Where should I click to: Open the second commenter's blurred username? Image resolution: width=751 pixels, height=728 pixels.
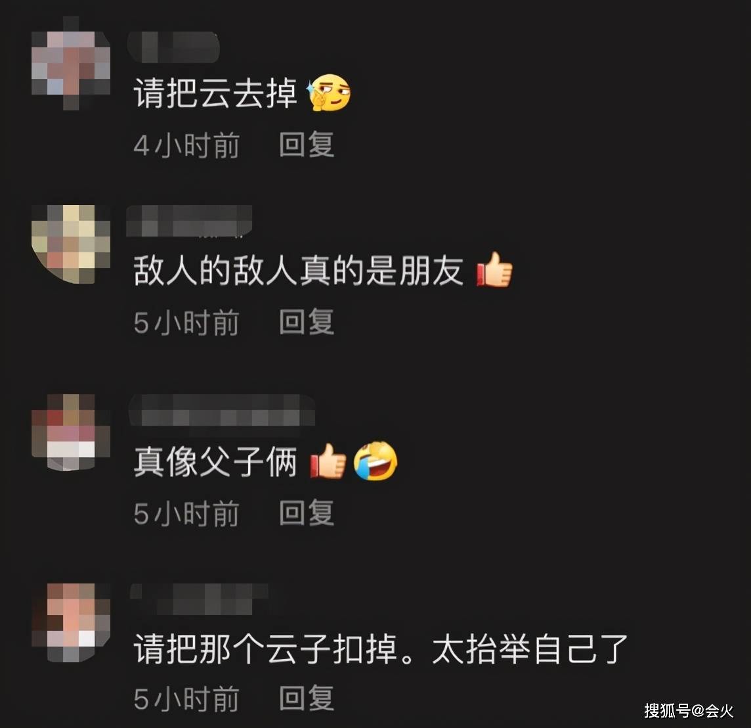coord(189,221)
